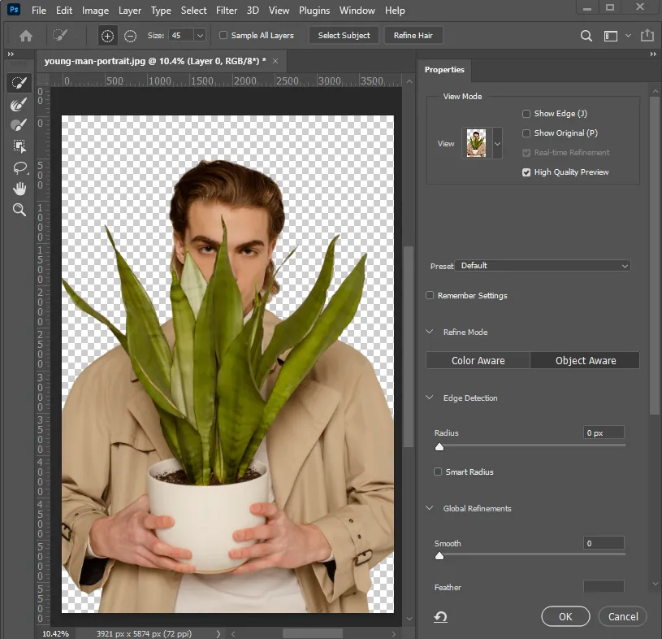Image resolution: width=662 pixels, height=639 pixels.
Task: Collapse the Edge Detection section
Action: [x=430, y=398]
